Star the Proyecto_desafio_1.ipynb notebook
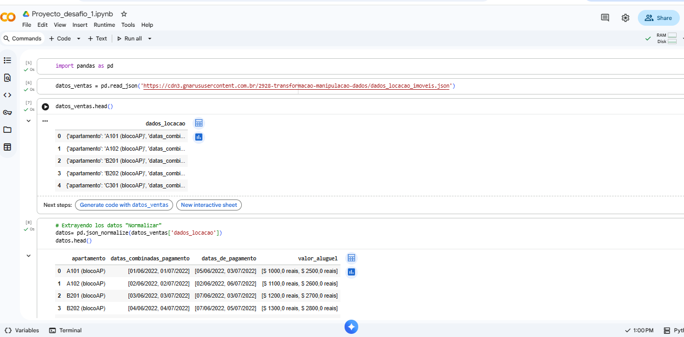Image resolution: width=684 pixels, height=337 pixels. click(x=124, y=14)
